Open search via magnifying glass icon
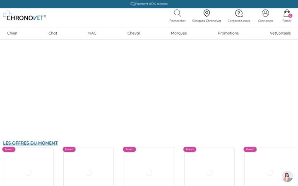This screenshot has width=298, height=186. (x=177, y=13)
